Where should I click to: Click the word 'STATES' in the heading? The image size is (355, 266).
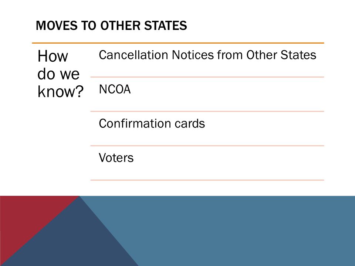(x=166, y=25)
